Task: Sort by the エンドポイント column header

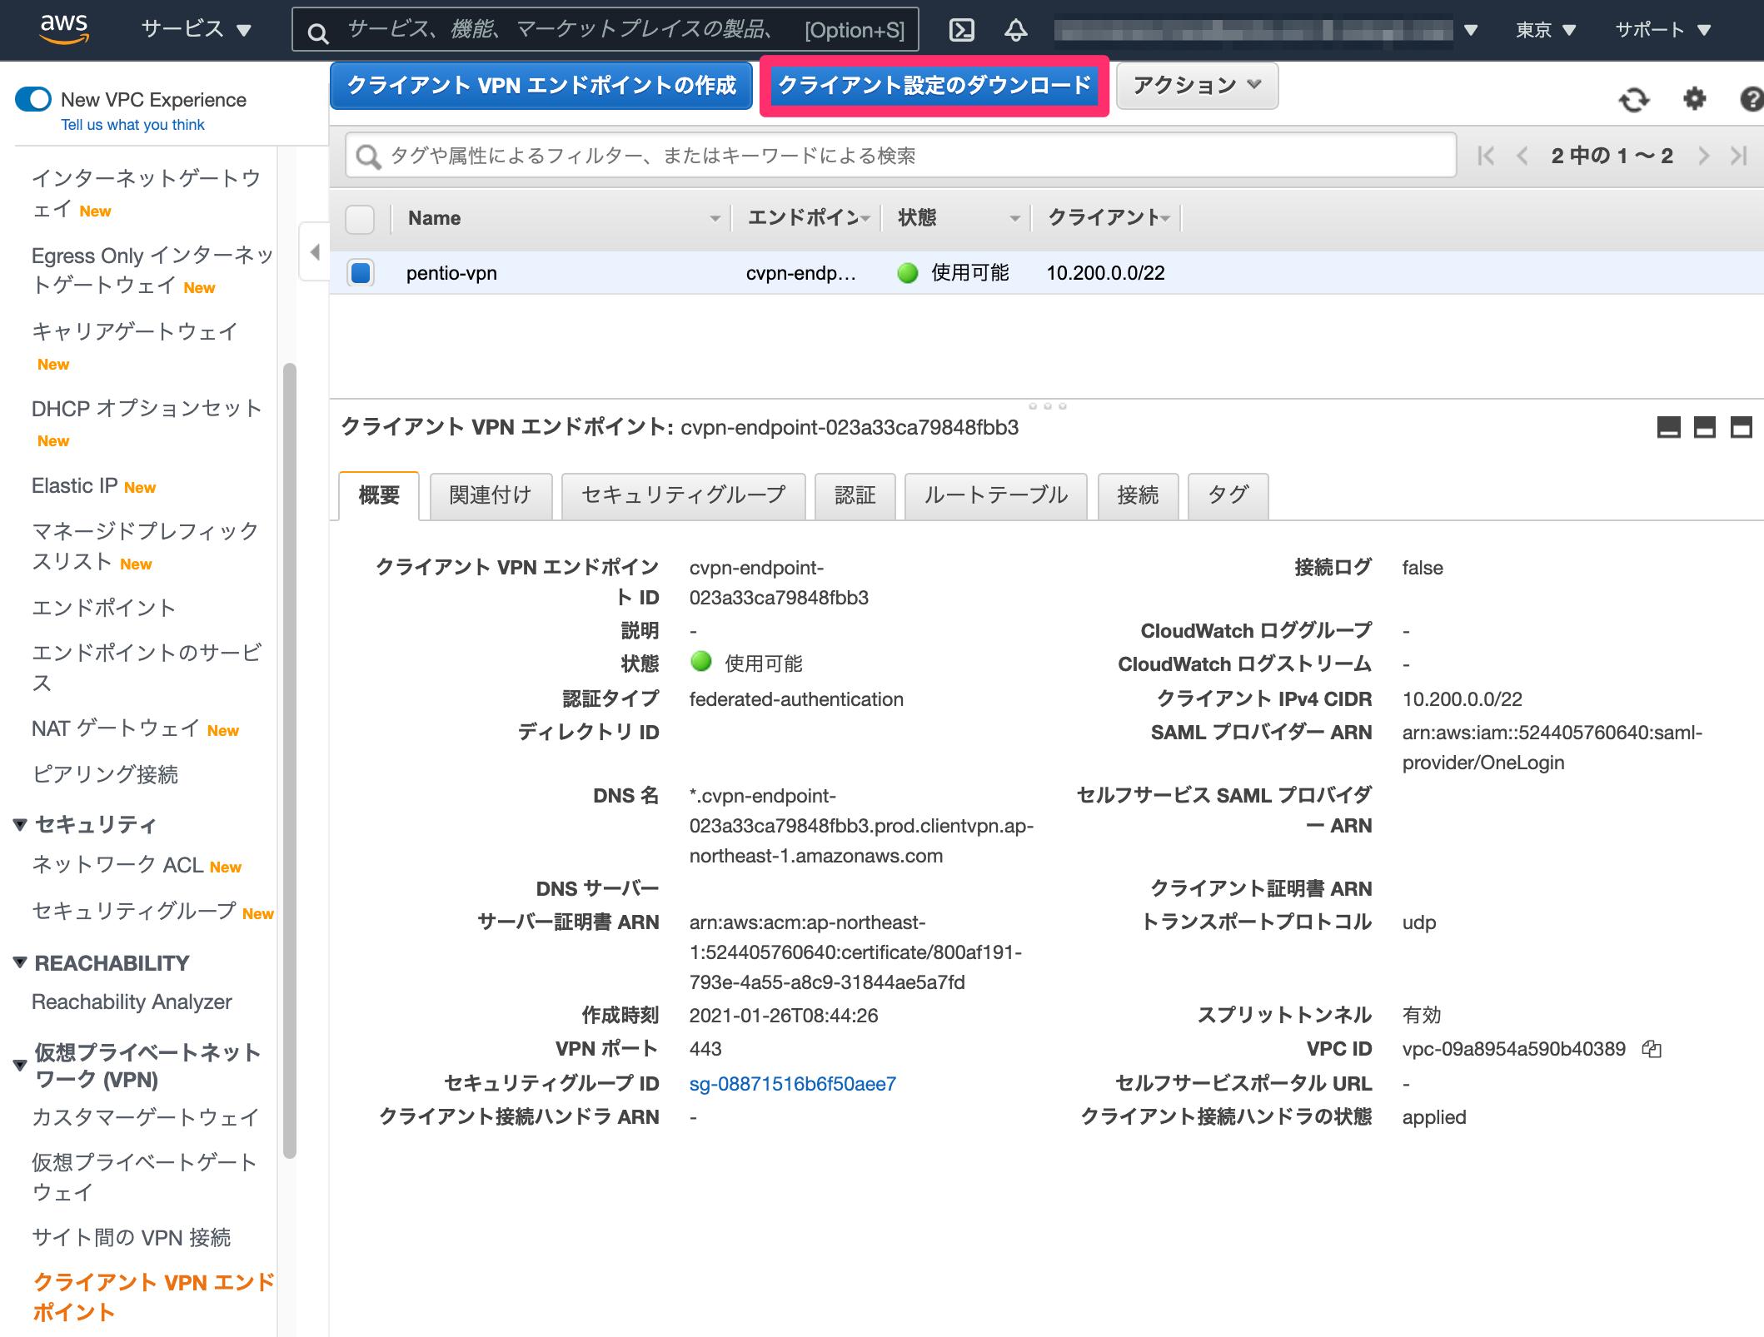Action: pyautogui.click(x=808, y=218)
